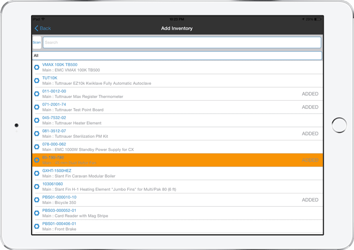The image size is (354, 250).
Task: Tap hexagon icon beside 103061060
Action: pos(37,187)
